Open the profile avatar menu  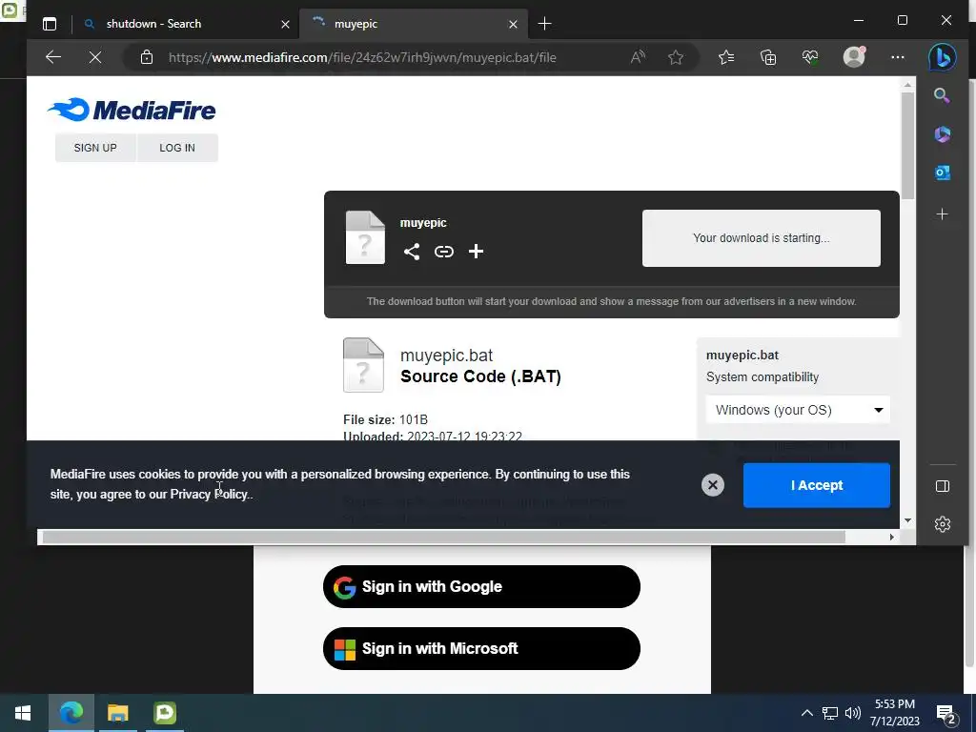pos(854,56)
